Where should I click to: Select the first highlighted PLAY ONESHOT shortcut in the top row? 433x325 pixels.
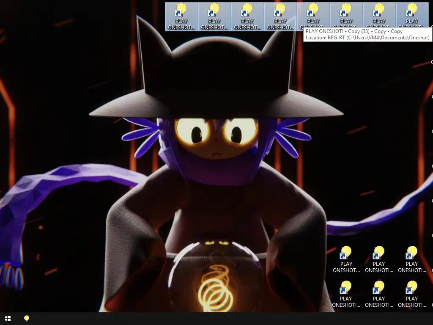pos(181,17)
